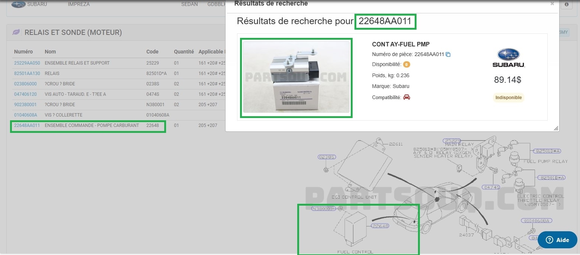The width and height of the screenshot is (580, 255).
Task: Copy the part number 22648AA011
Action: point(448,55)
